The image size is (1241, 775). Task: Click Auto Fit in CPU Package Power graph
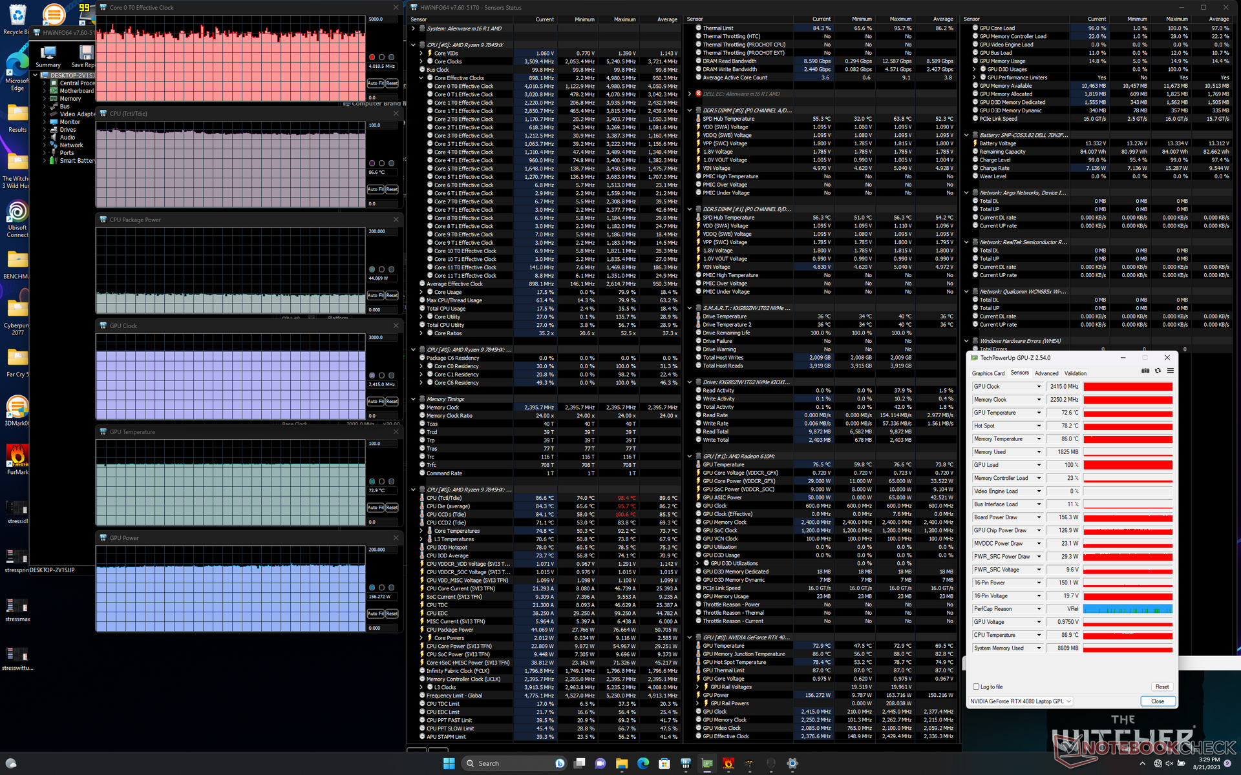click(x=376, y=295)
